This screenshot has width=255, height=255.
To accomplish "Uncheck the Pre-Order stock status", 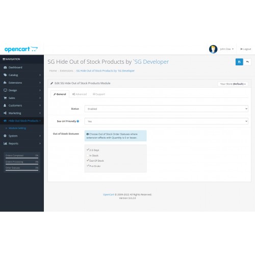I will click(x=88, y=166).
